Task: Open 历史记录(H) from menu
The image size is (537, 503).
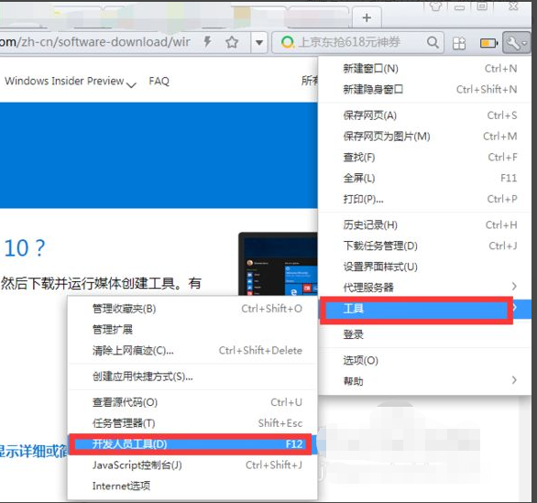Action: [424, 225]
